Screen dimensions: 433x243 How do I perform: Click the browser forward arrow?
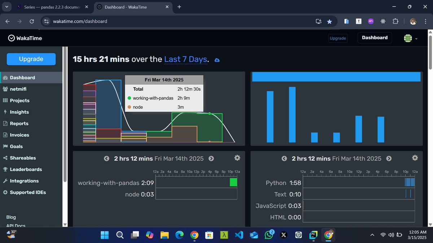[x=20, y=21]
